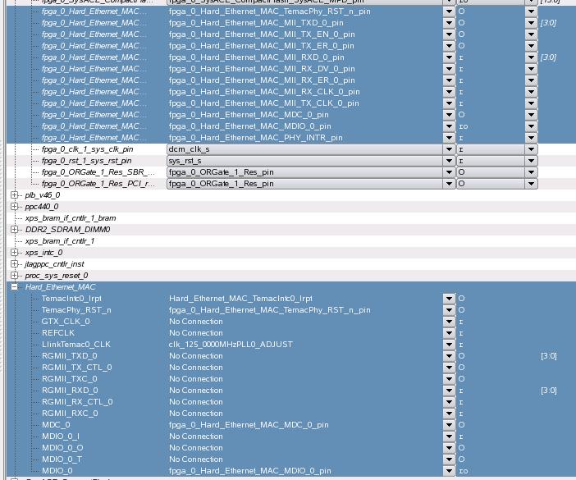
Task: Open net dropdown for REFCLK port
Action: 449,333
